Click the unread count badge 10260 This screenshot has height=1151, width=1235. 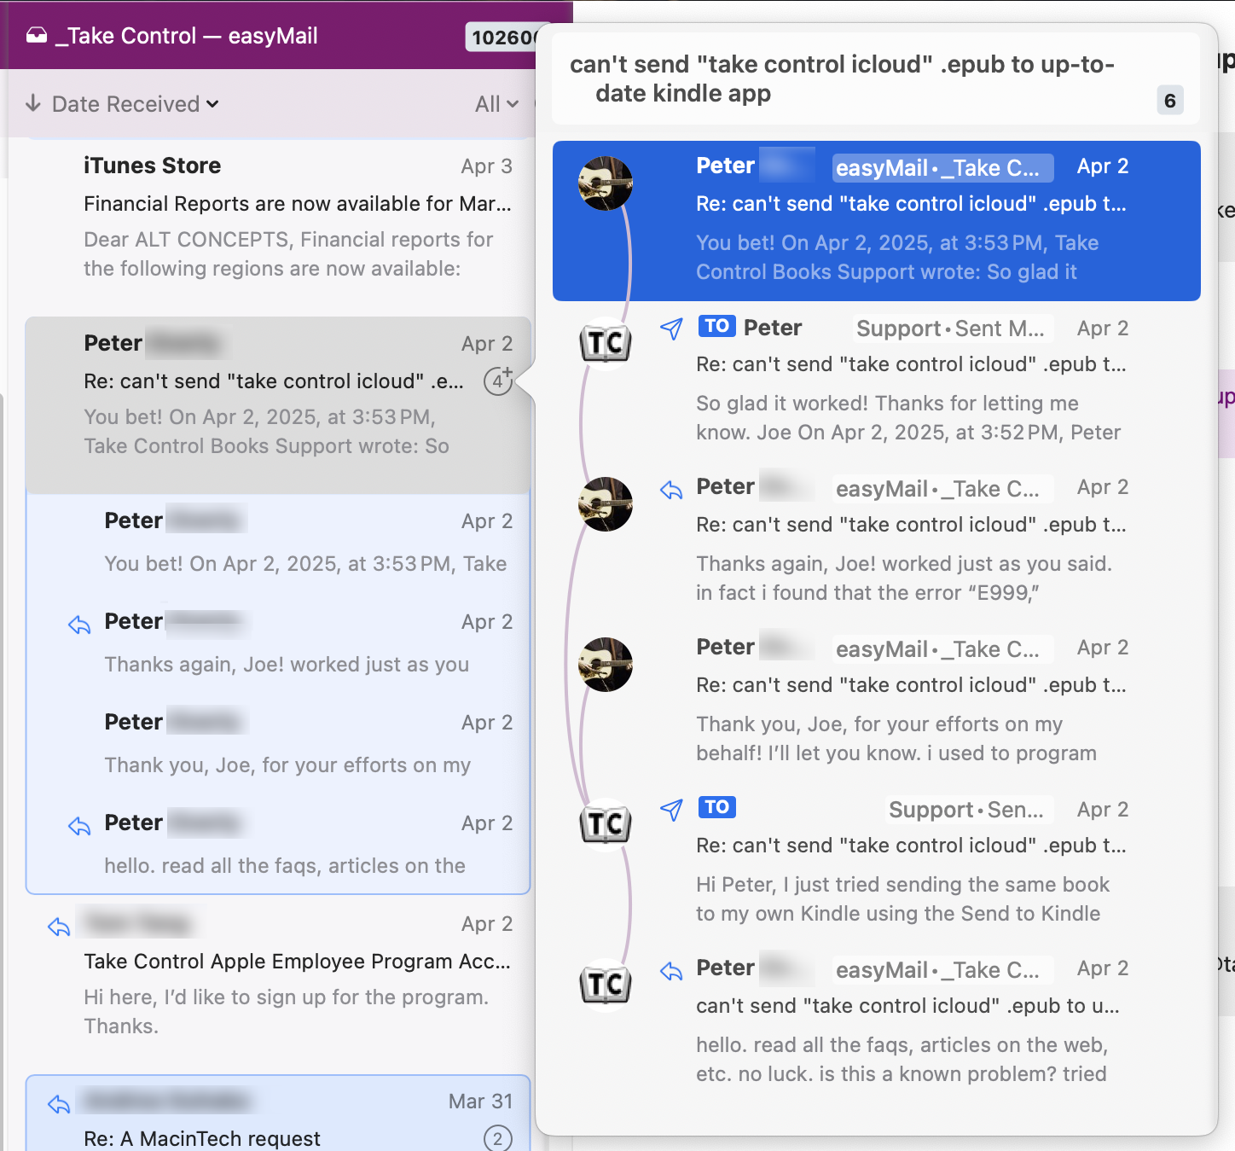click(503, 38)
